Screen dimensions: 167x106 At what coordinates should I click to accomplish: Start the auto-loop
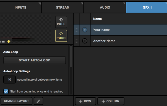pyautogui.click(x=35, y=60)
